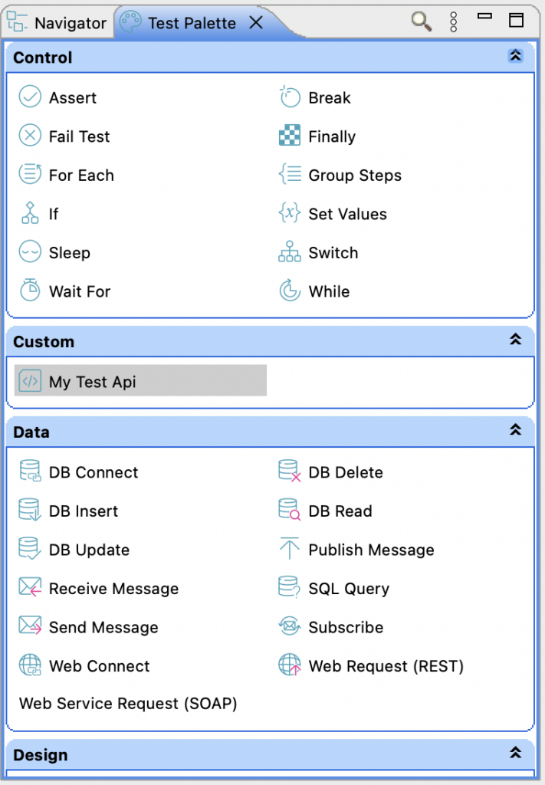This screenshot has width=545, height=785.
Task: Pick the Send Message envelope icon
Action: tap(30, 626)
